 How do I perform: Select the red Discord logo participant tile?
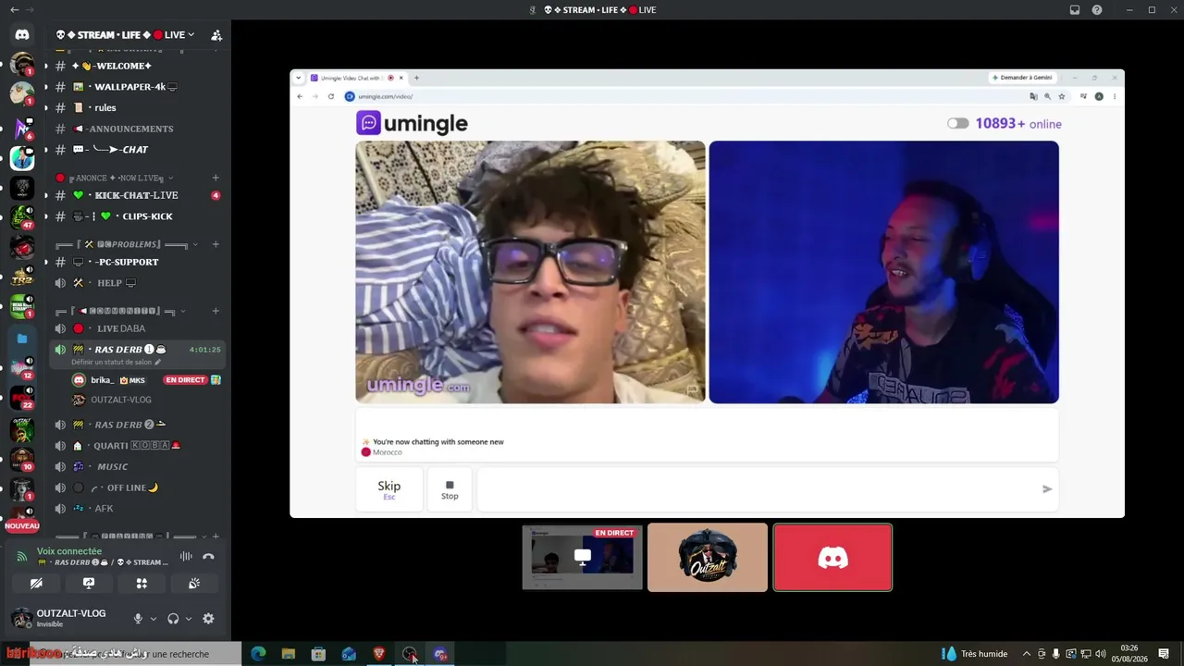(x=832, y=558)
